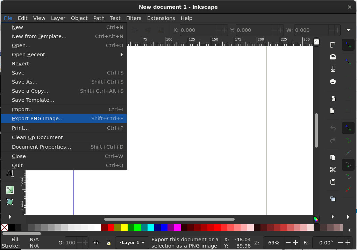Click the new document icon on the right
Image resolution: width=357 pixels, height=250 pixels.
[333, 45]
